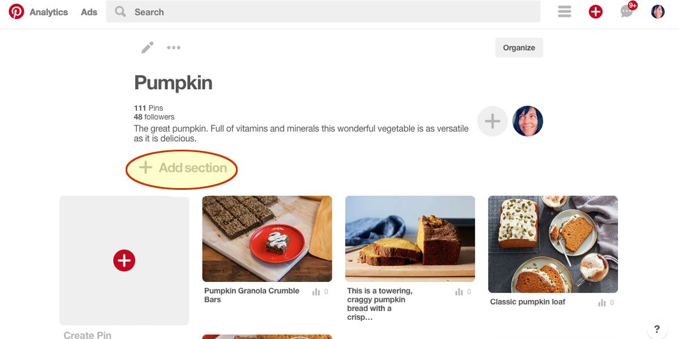This screenshot has width=679, height=339.
Task: Click the plus icon to invite collaborators
Action: point(492,120)
